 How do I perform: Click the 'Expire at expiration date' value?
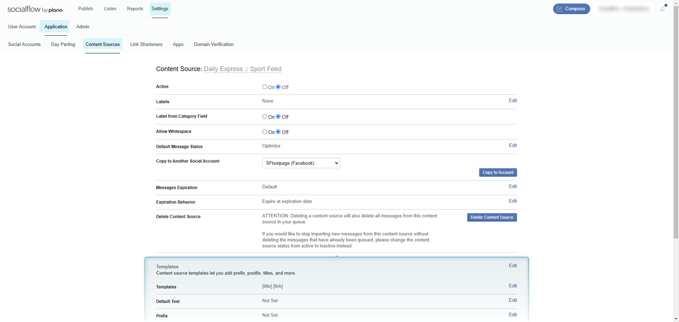287,201
